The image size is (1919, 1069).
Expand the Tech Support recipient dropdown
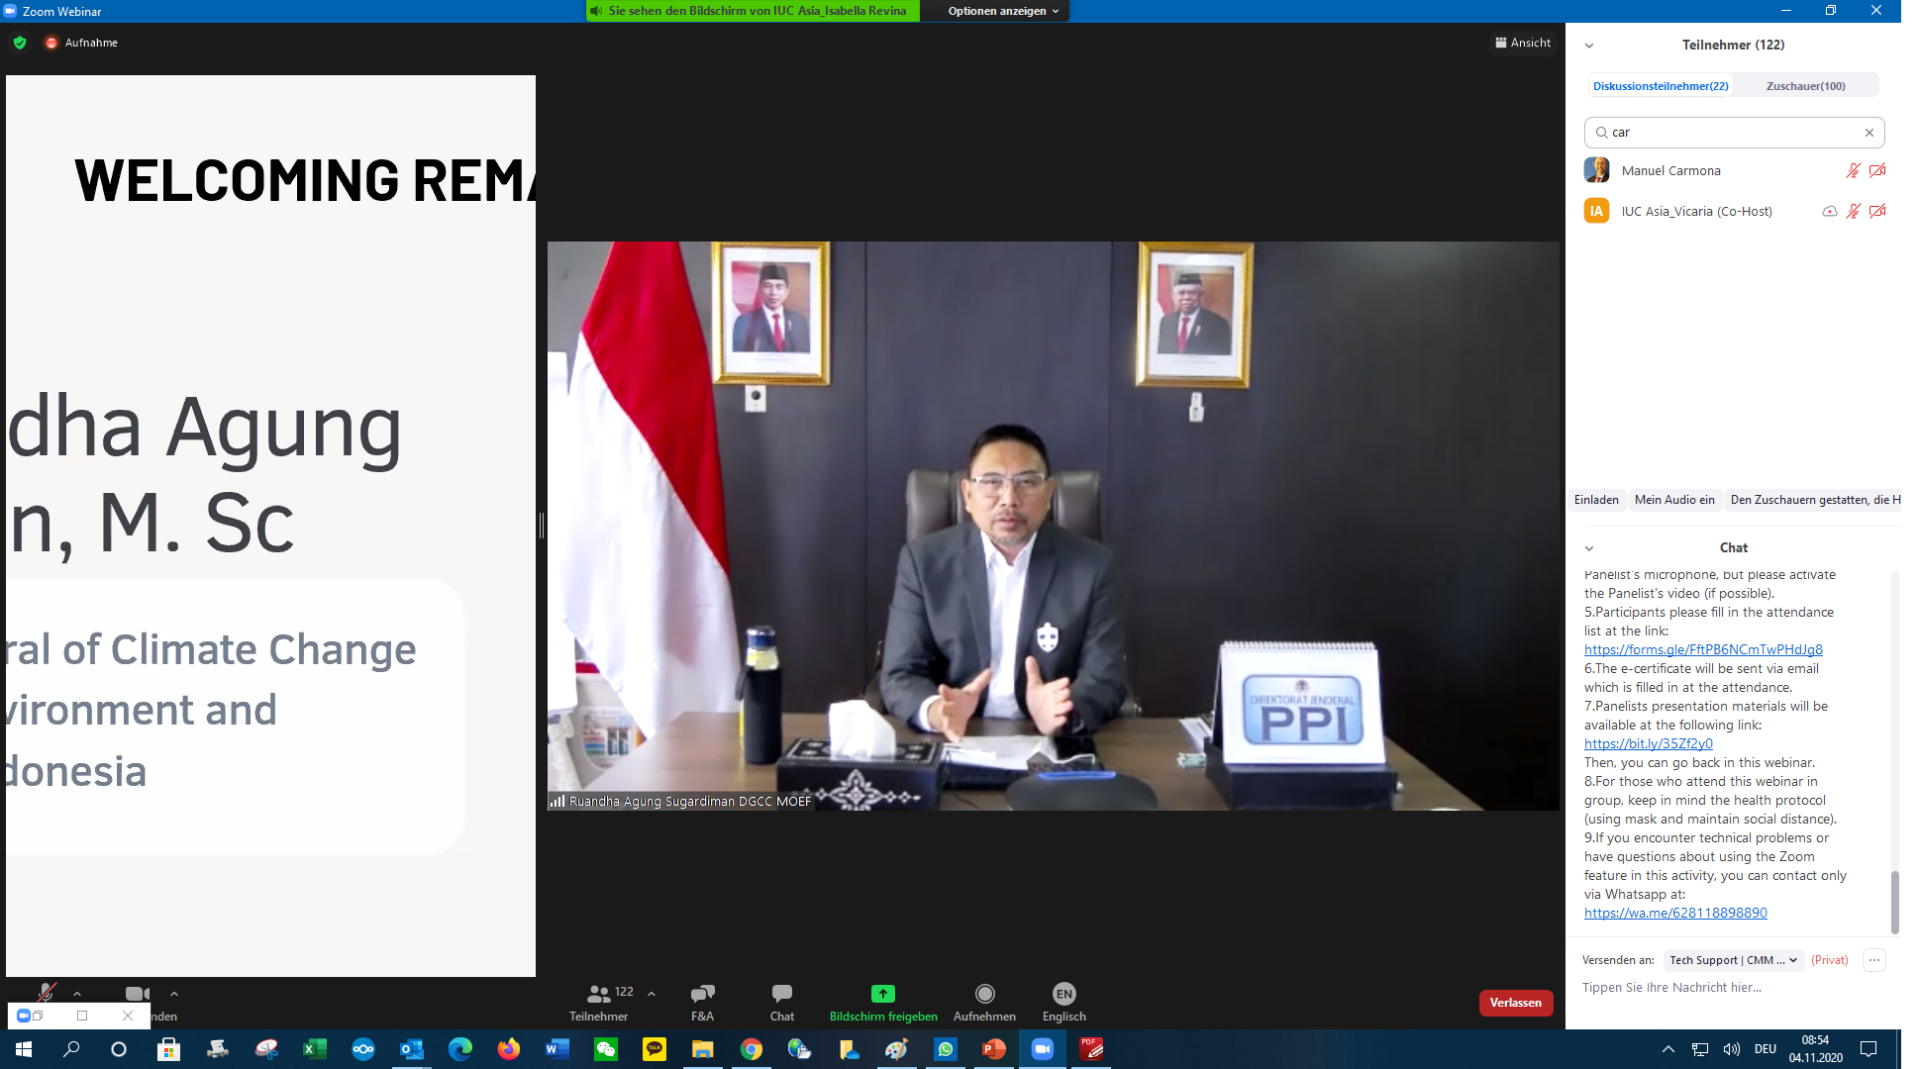tap(1733, 960)
